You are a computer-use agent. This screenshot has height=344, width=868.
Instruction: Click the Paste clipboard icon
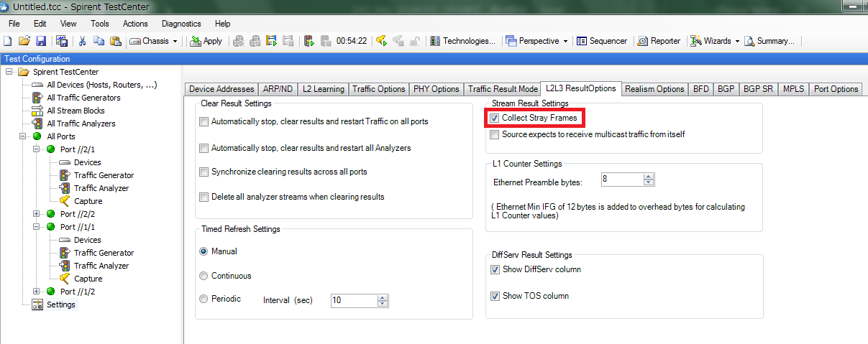coord(115,41)
